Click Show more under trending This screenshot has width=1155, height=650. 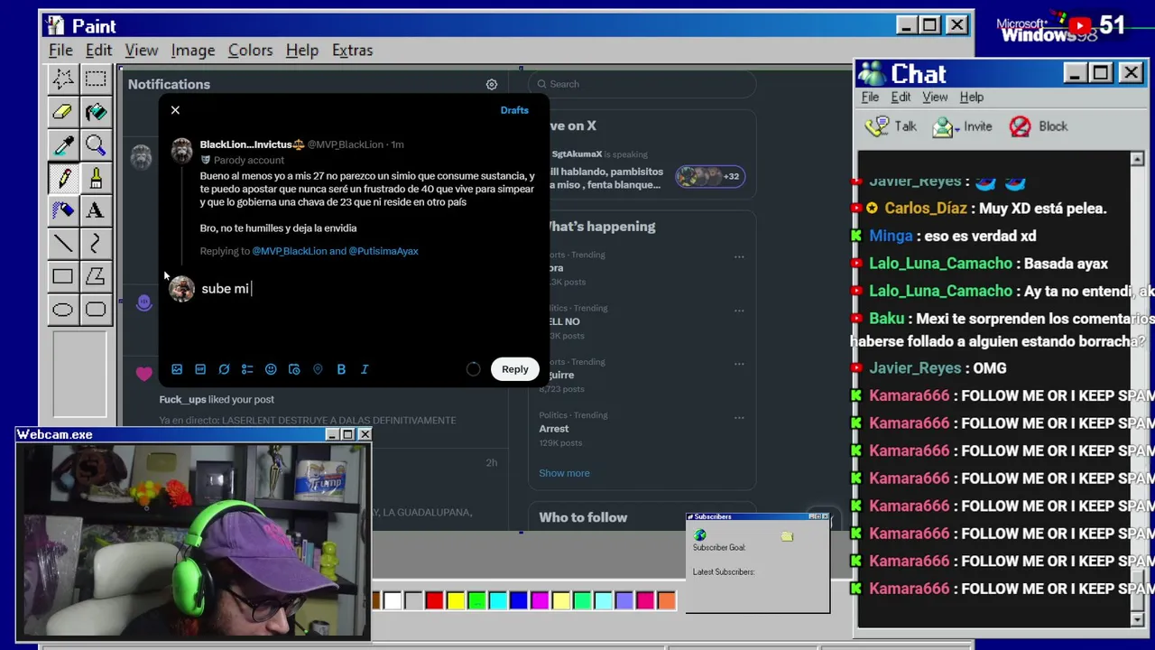pos(564,473)
